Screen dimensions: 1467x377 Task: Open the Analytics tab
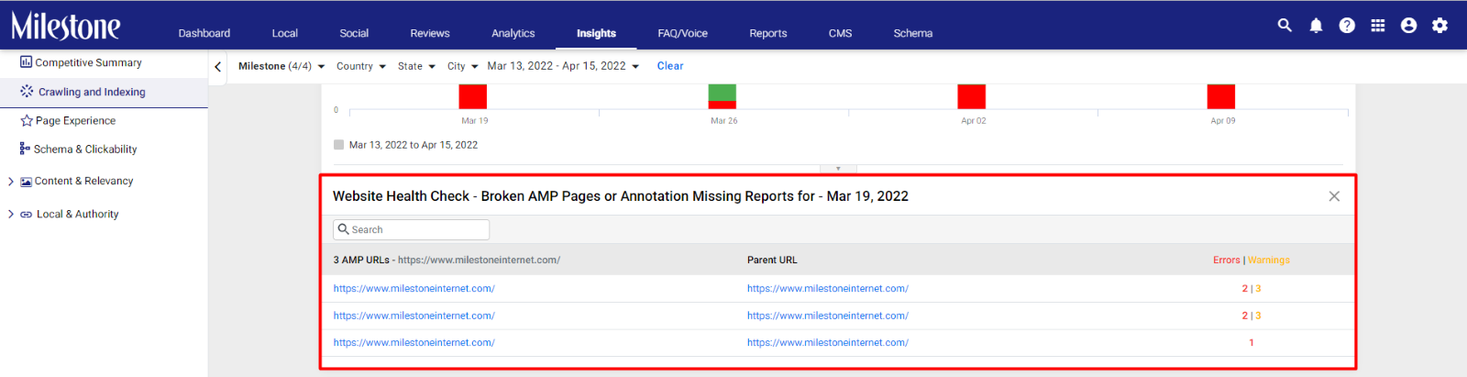pos(513,33)
